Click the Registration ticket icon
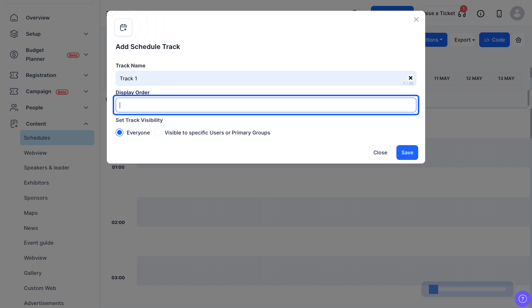Screen dimensions: 532x308 pyautogui.click(x=14, y=75)
